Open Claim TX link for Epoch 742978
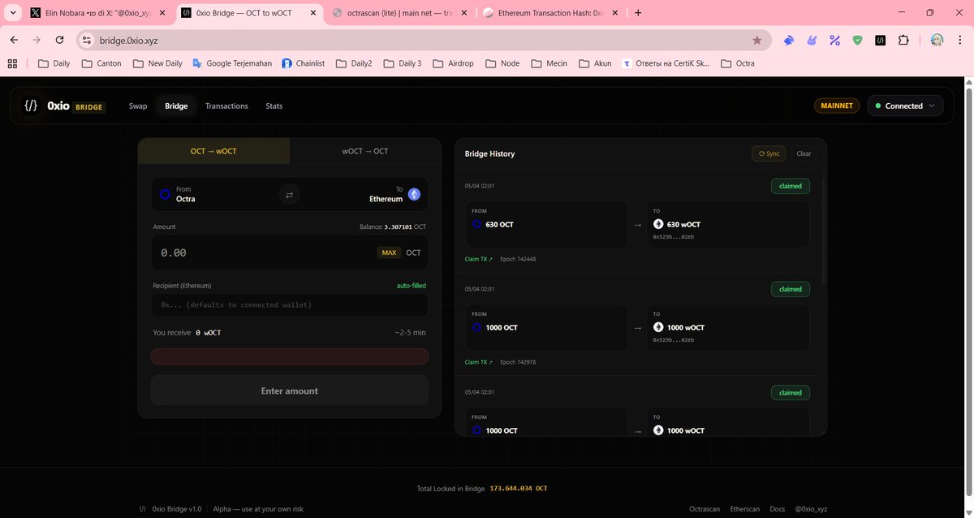Image resolution: width=974 pixels, height=518 pixels. point(478,362)
